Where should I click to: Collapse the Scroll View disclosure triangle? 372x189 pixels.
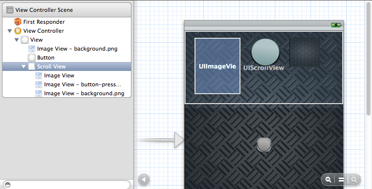coord(23,66)
